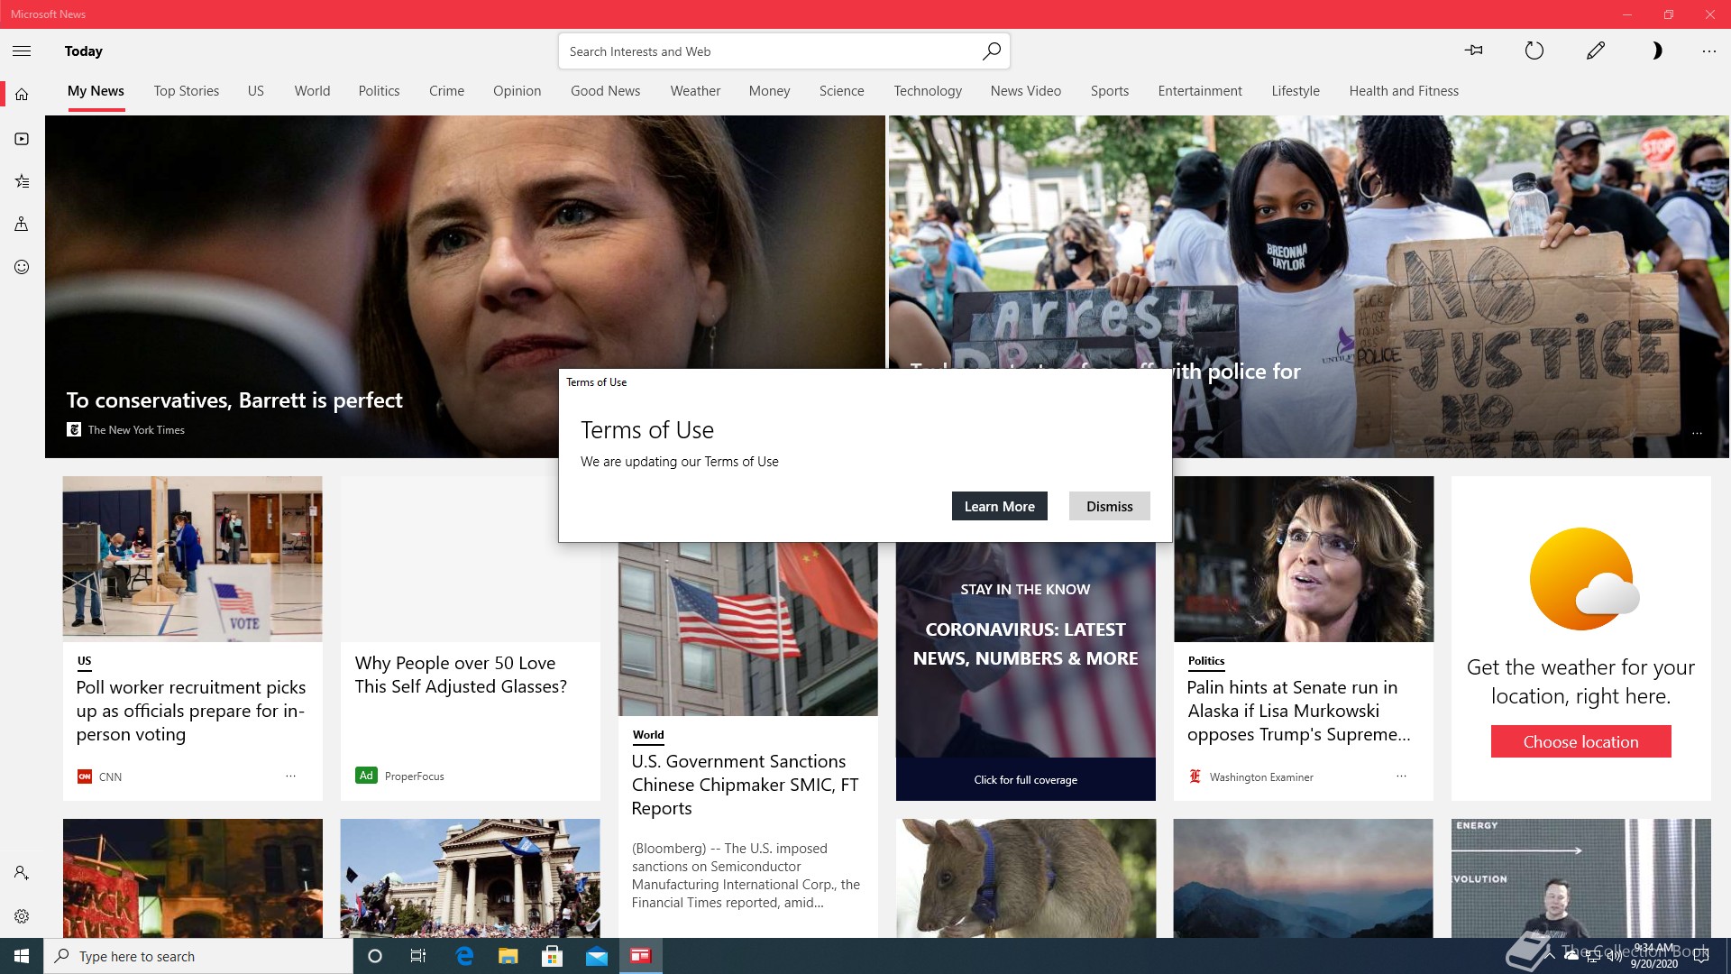The height and width of the screenshot is (974, 1731).
Task: Open Mail app from taskbar
Action: [596, 956]
